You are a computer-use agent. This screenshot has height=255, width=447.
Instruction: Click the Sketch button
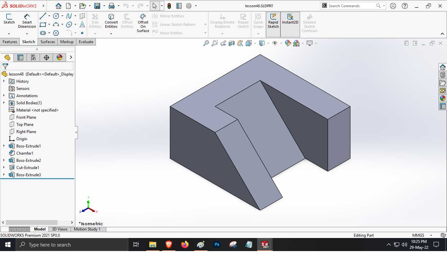point(9,19)
